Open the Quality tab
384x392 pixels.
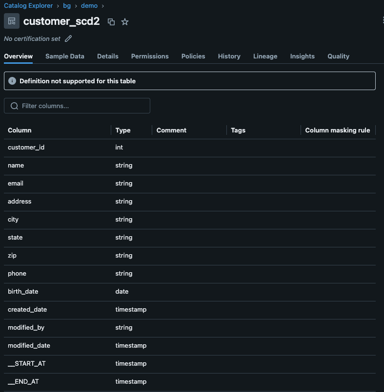click(339, 56)
